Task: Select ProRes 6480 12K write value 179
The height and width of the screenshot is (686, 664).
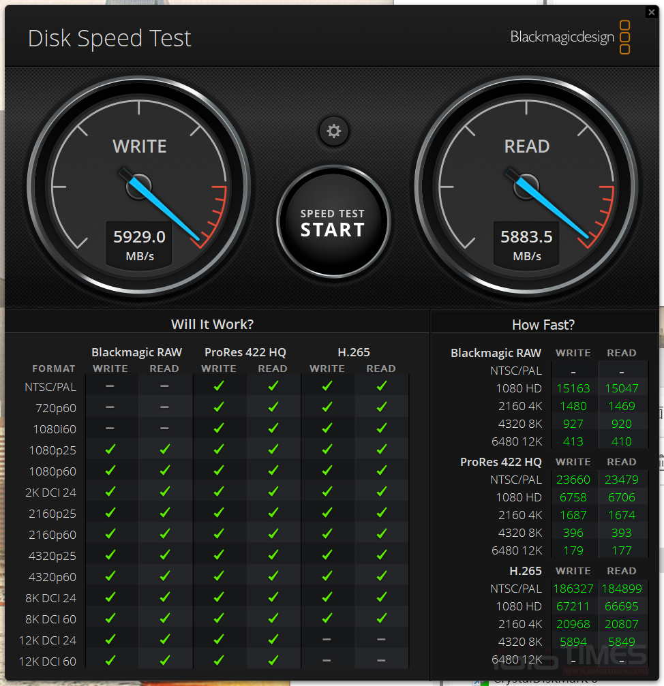Action: [573, 550]
